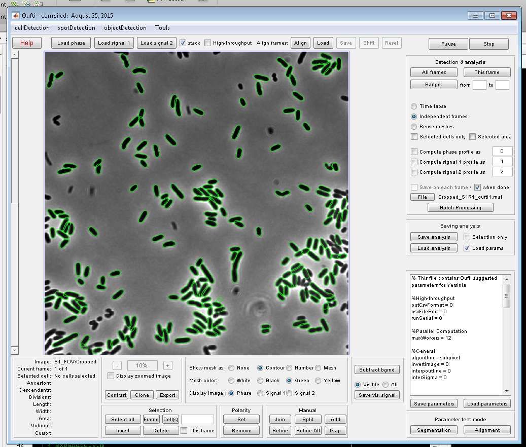This screenshot has width=526, height=447.
Task: Click the Refine All button
Action: pos(308,431)
